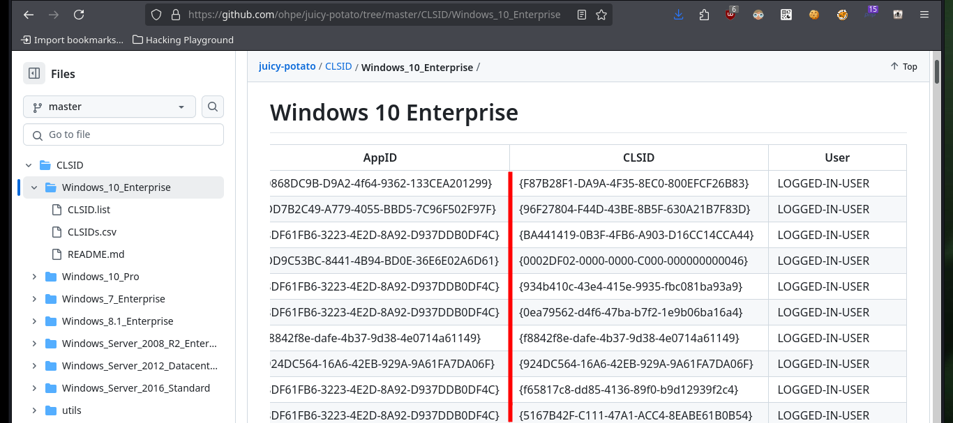Toggle reader view icon in address bar
Screen dimensions: 953x423
click(582, 15)
